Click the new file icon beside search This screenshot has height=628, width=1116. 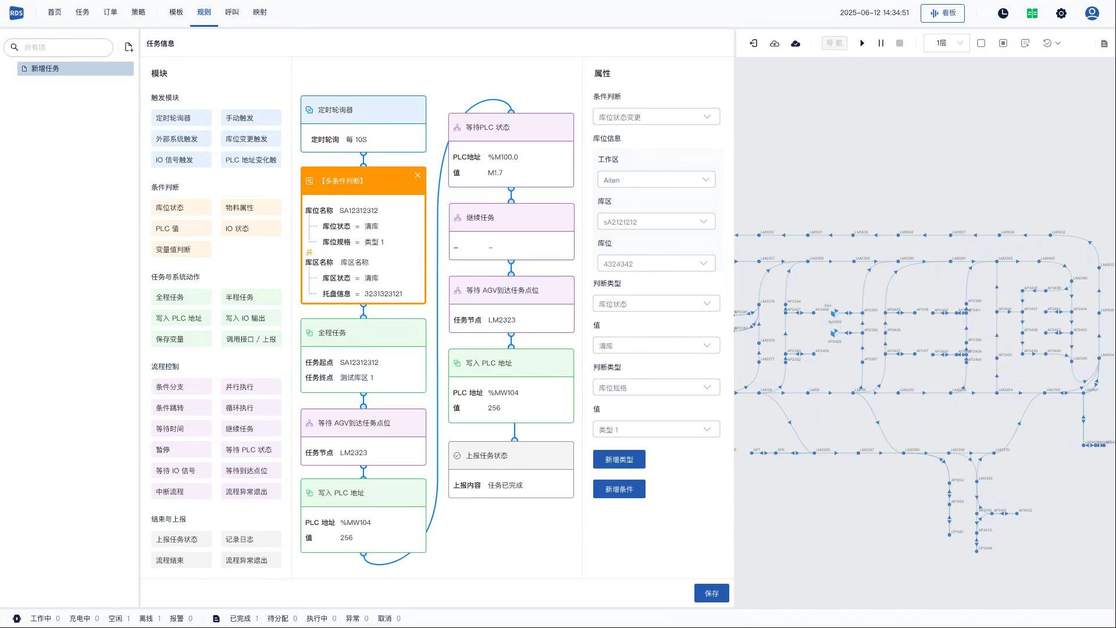pyautogui.click(x=129, y=47)
